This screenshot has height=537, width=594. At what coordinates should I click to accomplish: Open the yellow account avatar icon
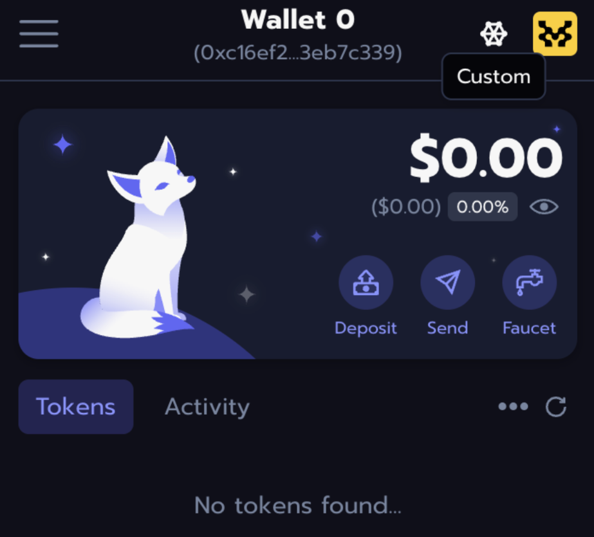555,33
